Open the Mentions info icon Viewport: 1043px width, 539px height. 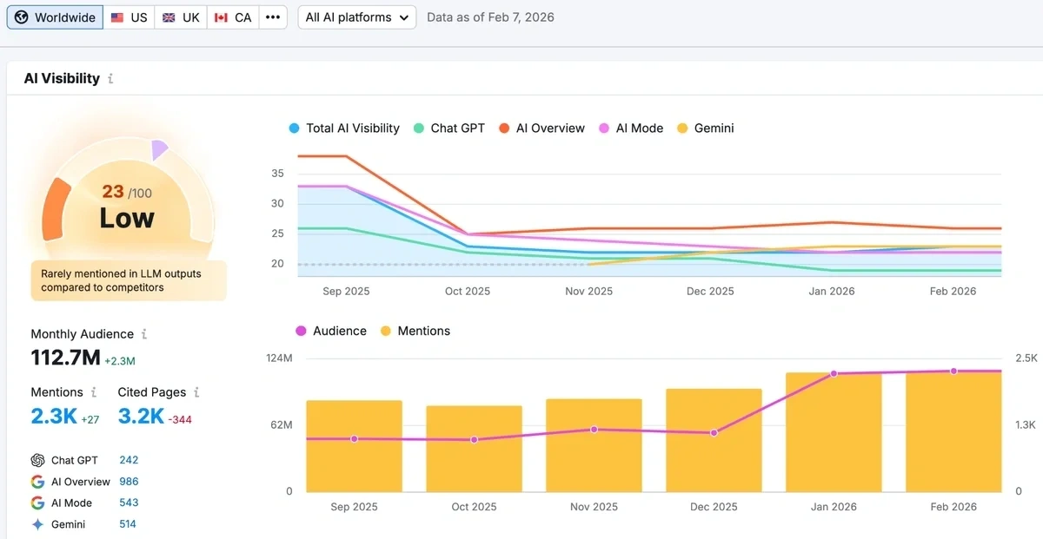pyautogui.click(x=94, y=392)
